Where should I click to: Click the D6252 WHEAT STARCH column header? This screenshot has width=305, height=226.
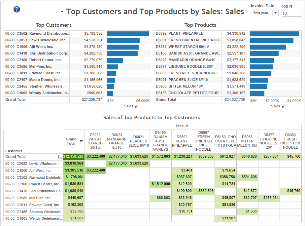[95, 141]
